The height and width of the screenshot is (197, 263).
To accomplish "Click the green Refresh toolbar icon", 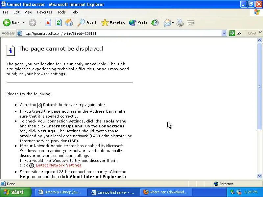I will (x=59, y=23).
